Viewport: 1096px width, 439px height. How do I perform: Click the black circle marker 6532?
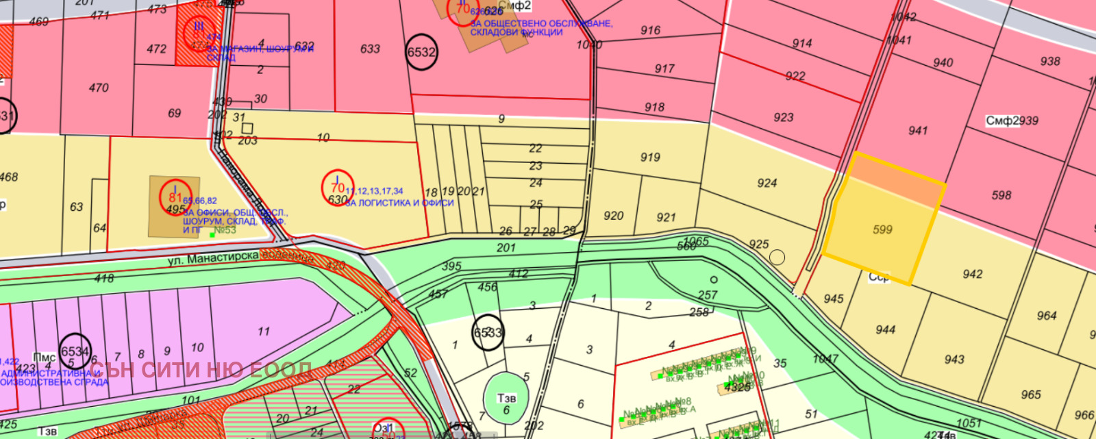[421, 52]
